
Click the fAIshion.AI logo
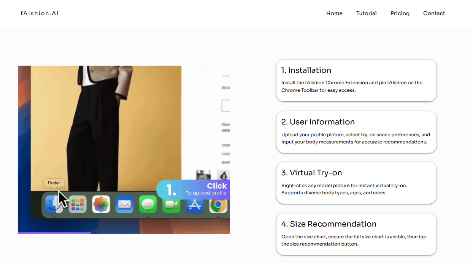pos(39,13)
